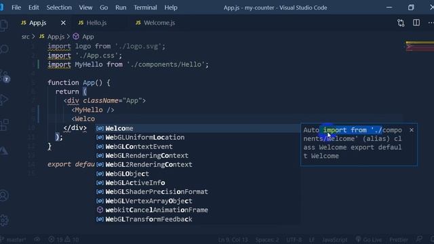Select the WebGLActiveInfo suggestion
The image size is (434, 244).
[198, 183]
